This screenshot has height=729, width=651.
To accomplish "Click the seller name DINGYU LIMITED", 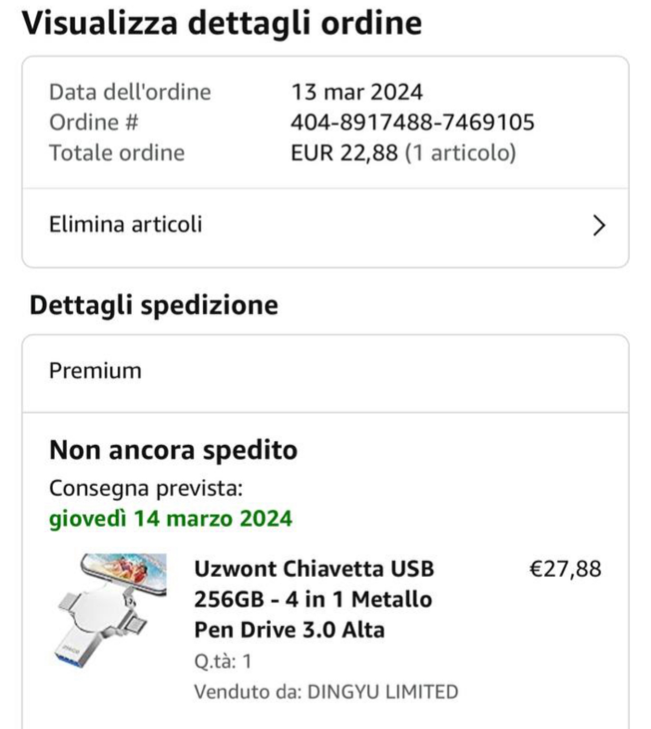I will tap(383, 692).
